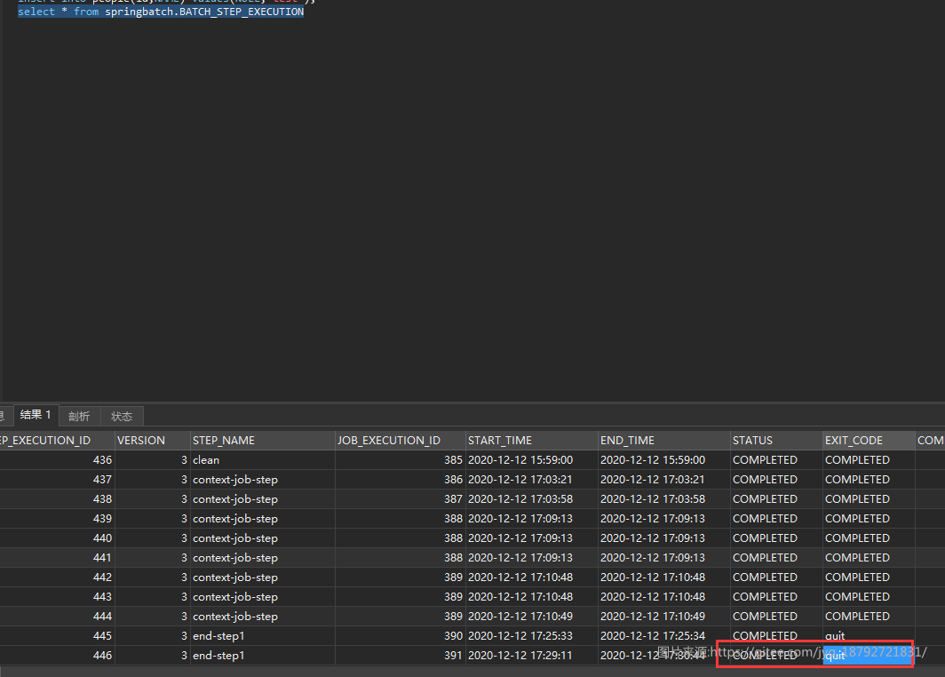Select context-job-step in the row with ID 438
Image resolution: width=945 pixels, height=677 pixels.
tap(262, 499)
